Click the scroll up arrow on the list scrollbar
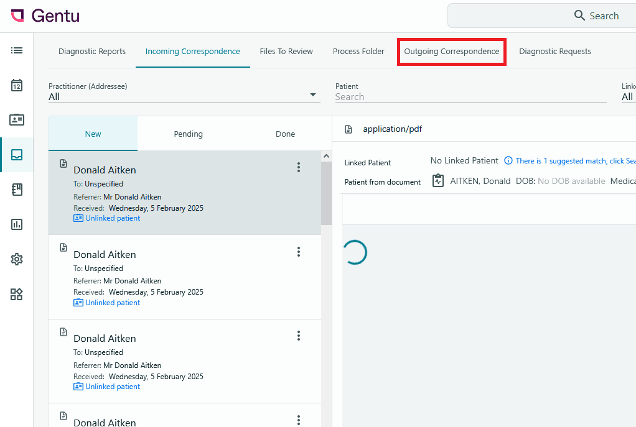This screenshot has height=427, width=636. (x=326, y=156)
